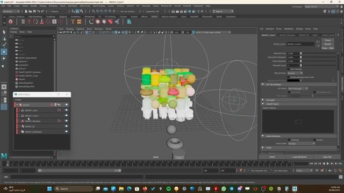Click the red download-arrow shelf icon
This screenshot has height=193, width=344.
[42, 21]
